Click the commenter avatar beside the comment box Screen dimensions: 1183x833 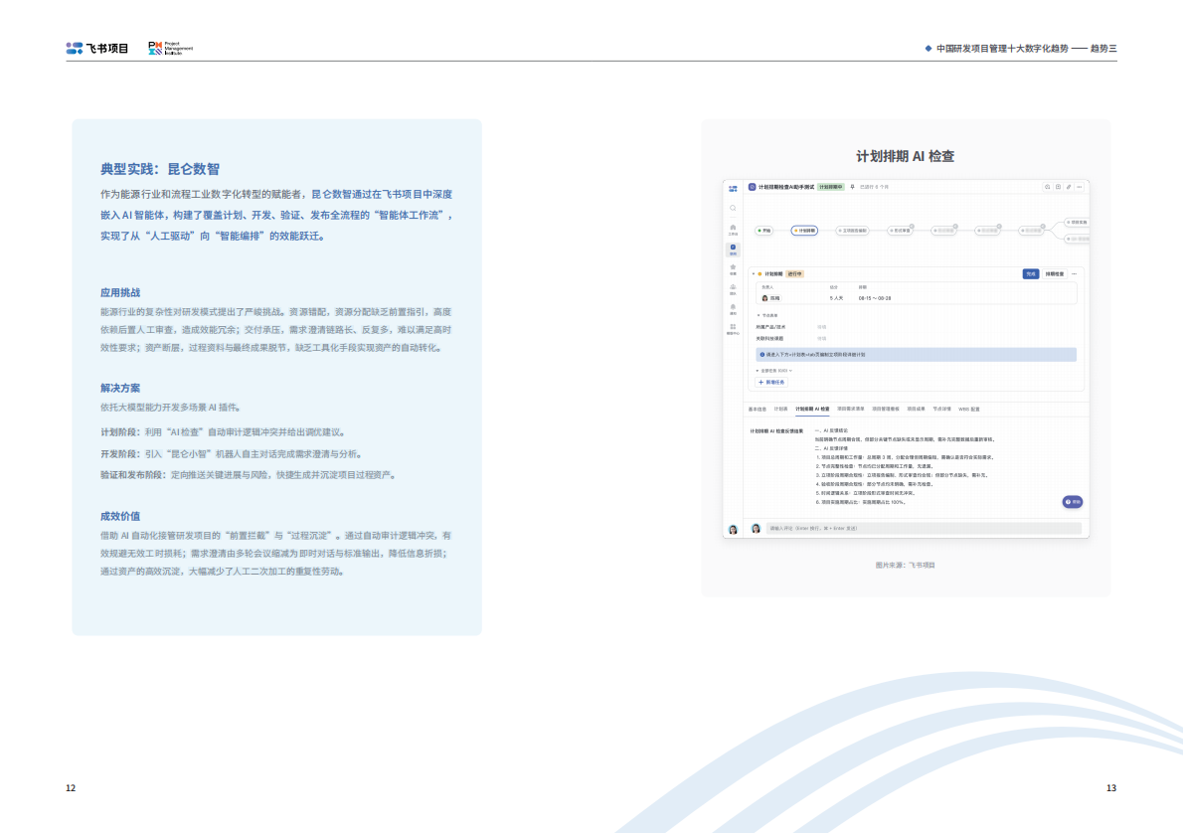pos(756,528)
